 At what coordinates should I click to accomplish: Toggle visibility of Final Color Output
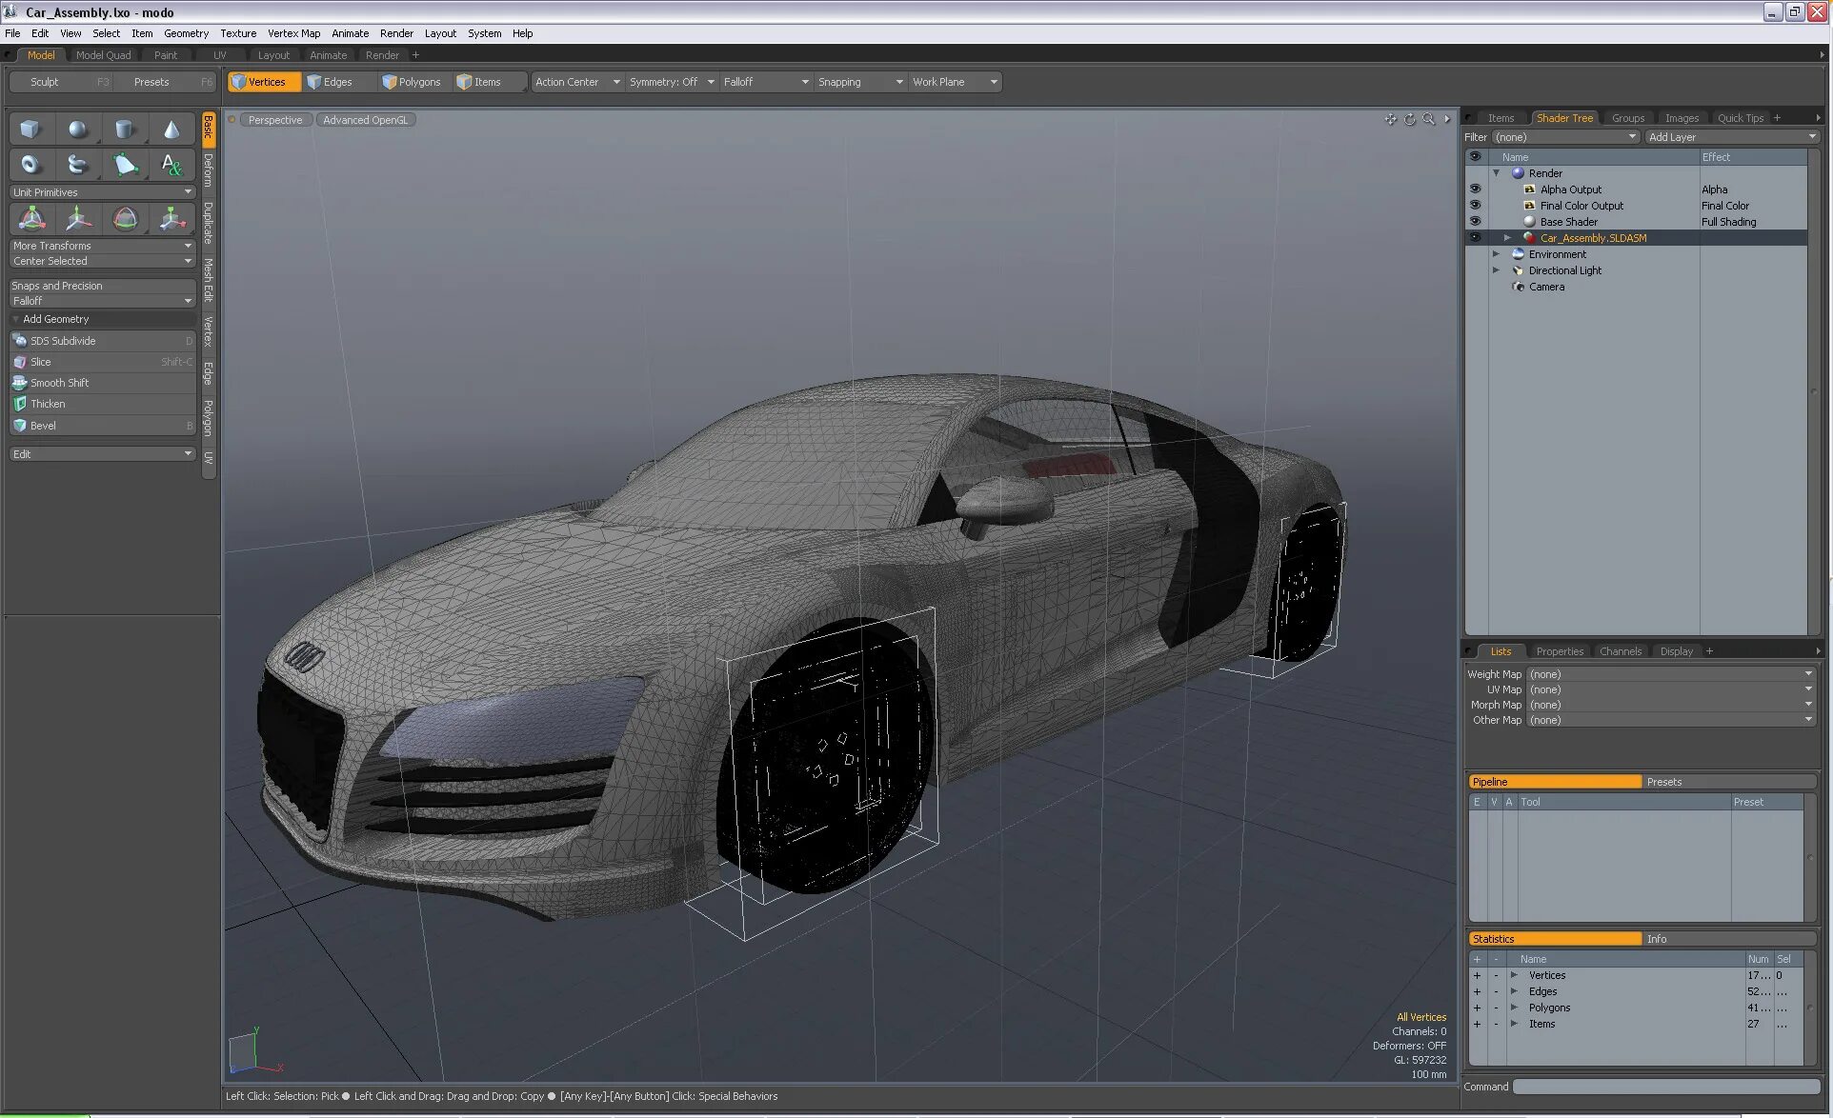point(1475,206)
